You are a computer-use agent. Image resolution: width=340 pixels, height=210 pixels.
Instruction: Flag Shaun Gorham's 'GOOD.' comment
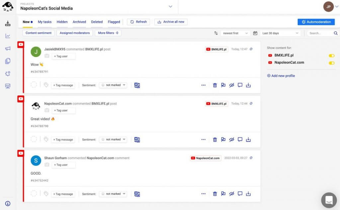click(223, 194)
